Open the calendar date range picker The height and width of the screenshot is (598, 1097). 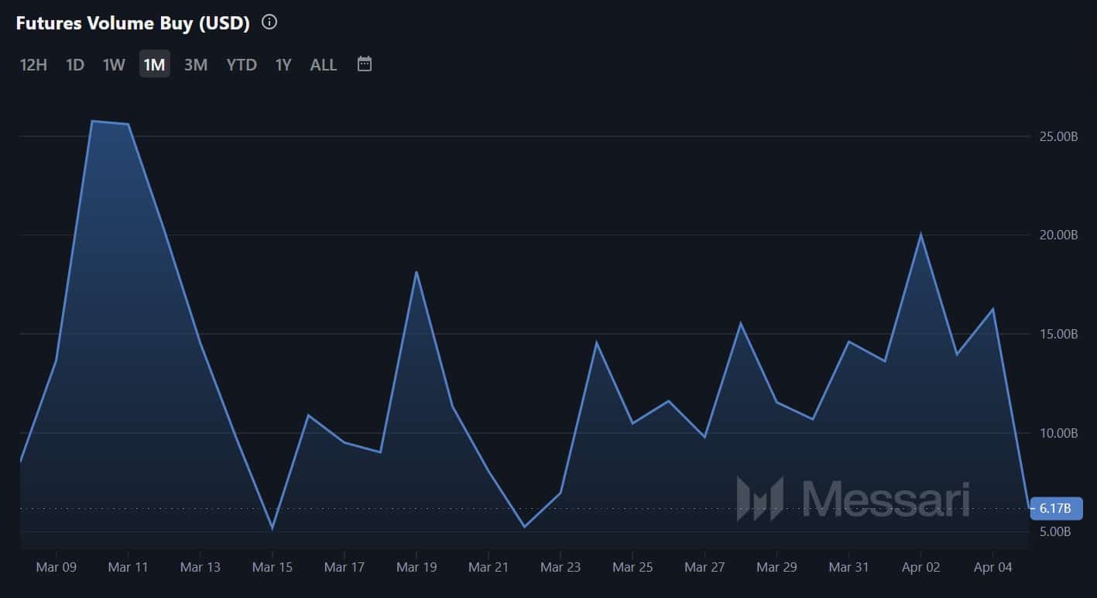pyautogui.click(x=365, y=64)
